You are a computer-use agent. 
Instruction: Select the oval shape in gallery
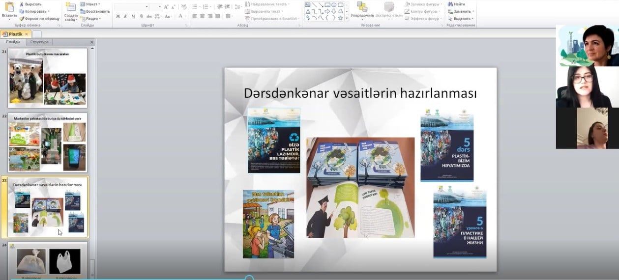pos(334,5)
